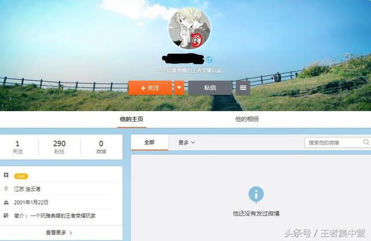Viewport: 371px width, 241px height.
Task: Click the bookmark icon beside Lv4
Action: pos(6,176)
